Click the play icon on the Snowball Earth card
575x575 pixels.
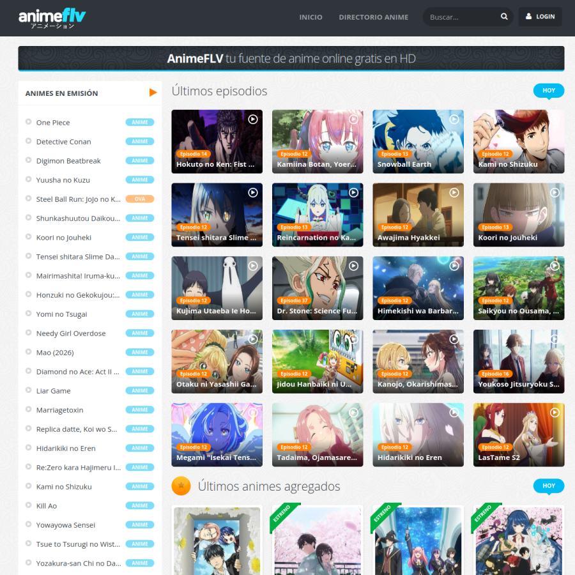coord(454,119)
